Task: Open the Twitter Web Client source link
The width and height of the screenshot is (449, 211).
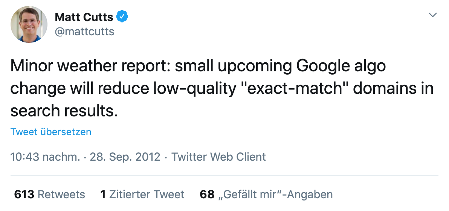Action: click(x=218, y=157)
